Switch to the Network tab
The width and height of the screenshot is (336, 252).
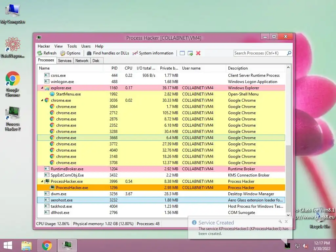click(82, 61)
